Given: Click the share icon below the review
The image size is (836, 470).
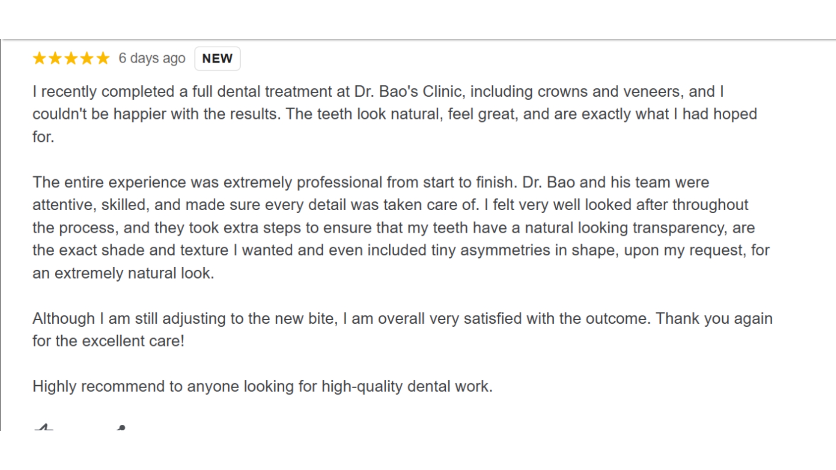Looking at the screenshot, I should pyautogui.click(x=121, y=428).
